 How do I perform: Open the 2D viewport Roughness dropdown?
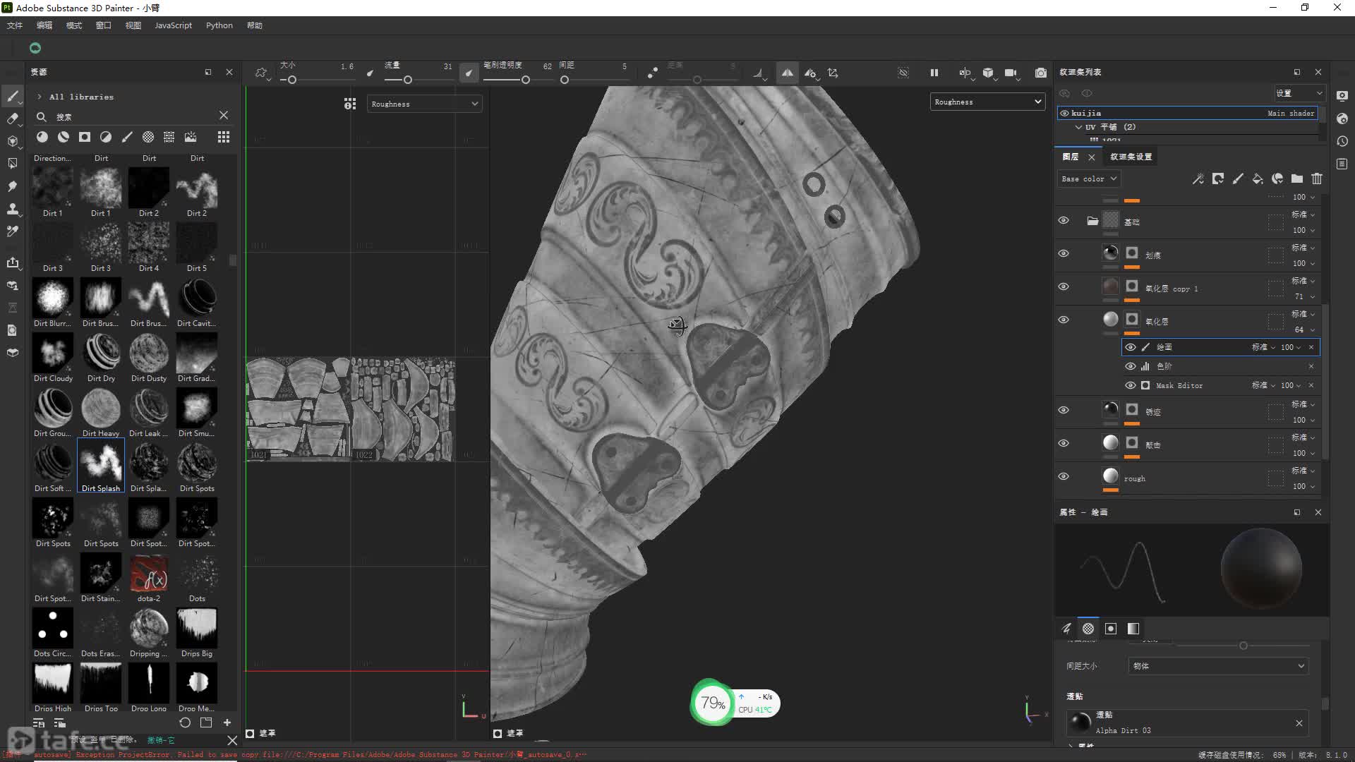click(424, 104)
